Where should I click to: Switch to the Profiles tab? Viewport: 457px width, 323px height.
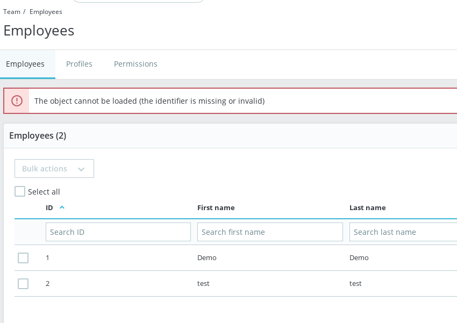coord(79,64)
